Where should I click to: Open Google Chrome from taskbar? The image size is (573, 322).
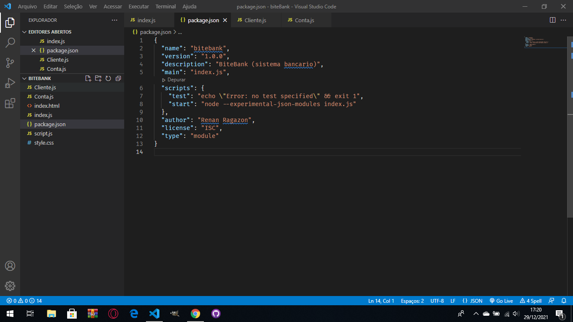(x=195, y=314)
